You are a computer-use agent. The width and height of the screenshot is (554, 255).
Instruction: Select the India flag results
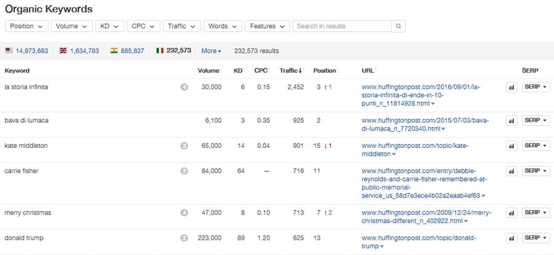click(114, 51)
